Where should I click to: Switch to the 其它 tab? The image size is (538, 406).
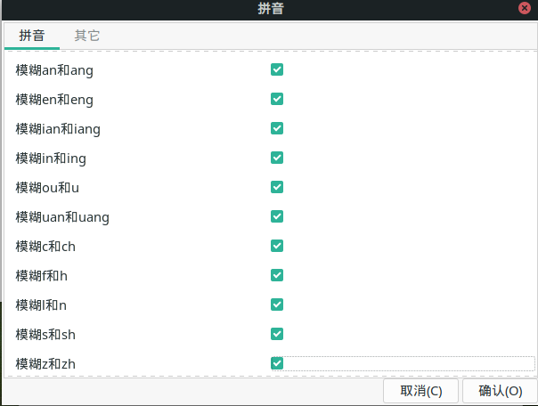(x=87, y=37)
